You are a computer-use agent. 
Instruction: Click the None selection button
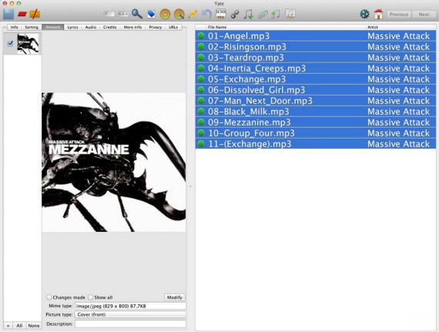(x=34, y=326)
